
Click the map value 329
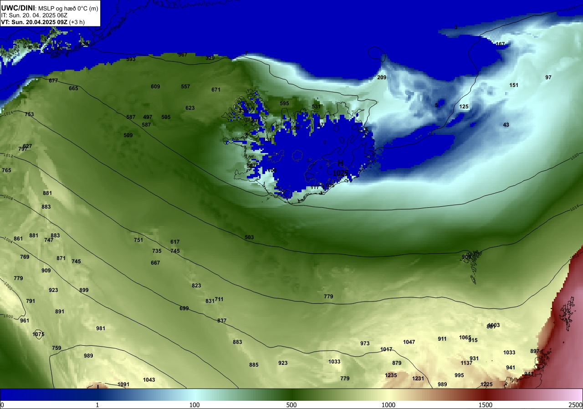210,58
